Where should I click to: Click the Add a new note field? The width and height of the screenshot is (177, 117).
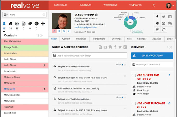point(89,56)
